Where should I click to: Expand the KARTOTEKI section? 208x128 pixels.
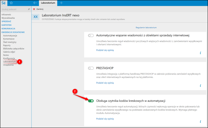[x=6, y=25]
